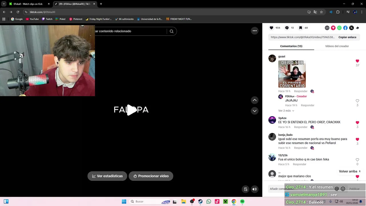Open Chrome three-dot menu
Viewport: 366px width, 206px height.
click(362, 12)
